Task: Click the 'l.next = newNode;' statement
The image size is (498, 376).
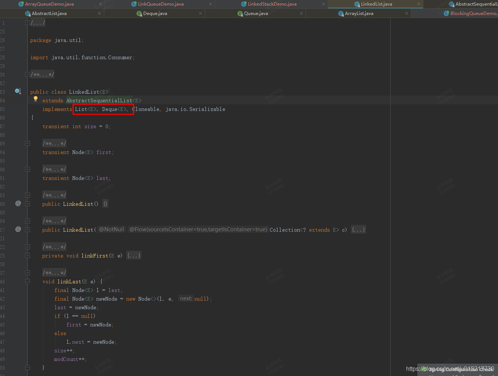Action: (91, 342)
